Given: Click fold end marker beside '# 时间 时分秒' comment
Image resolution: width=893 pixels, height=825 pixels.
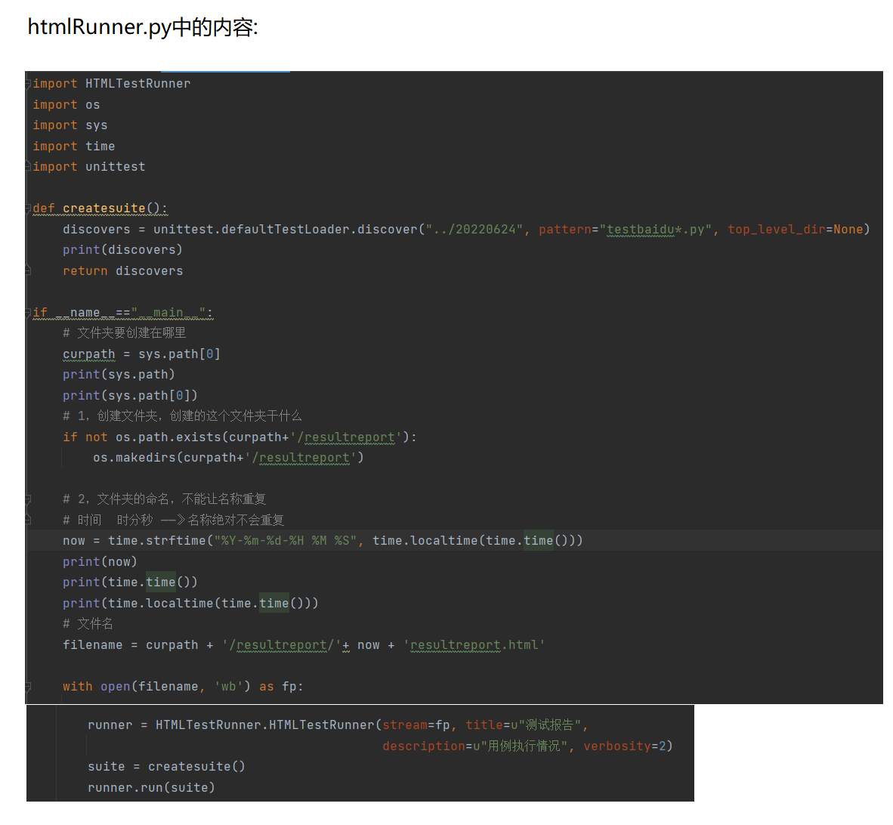Looking at the screenshot, I should click(x=28, y=519).
